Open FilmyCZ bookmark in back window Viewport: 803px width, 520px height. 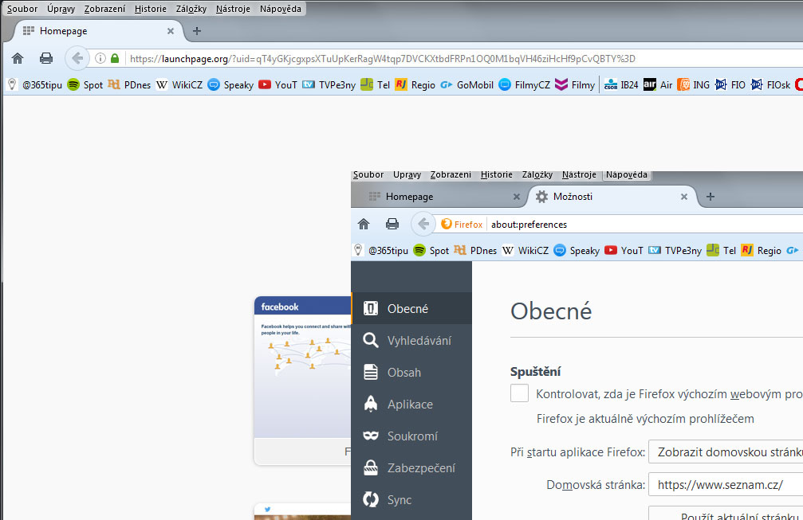(525, 85)
